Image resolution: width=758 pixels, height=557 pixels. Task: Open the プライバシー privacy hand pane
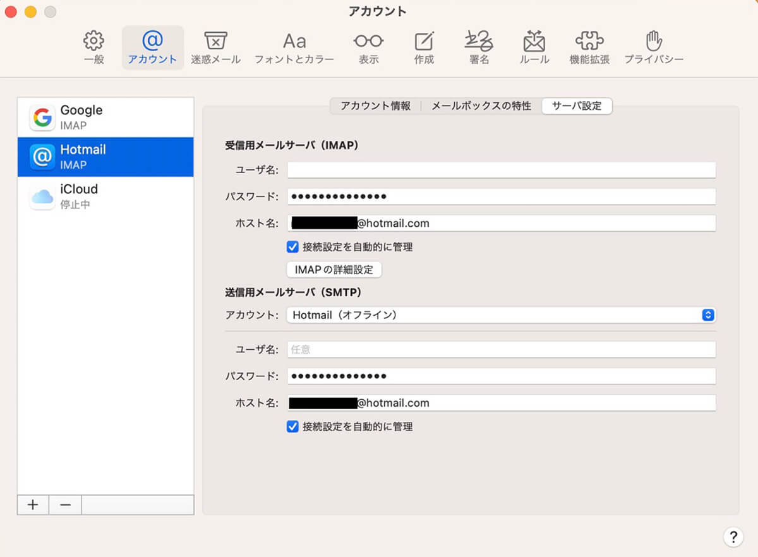654,47
